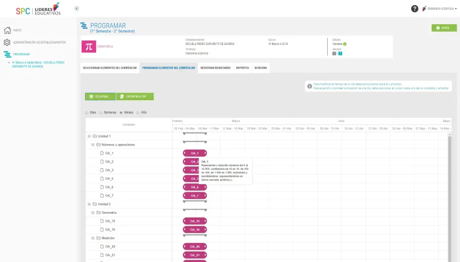Collapse the Unidad 1 tree node
The image size is (460, 262).
(89, 136)
